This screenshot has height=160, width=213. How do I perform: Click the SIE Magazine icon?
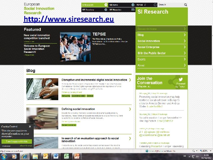point(133,10)
